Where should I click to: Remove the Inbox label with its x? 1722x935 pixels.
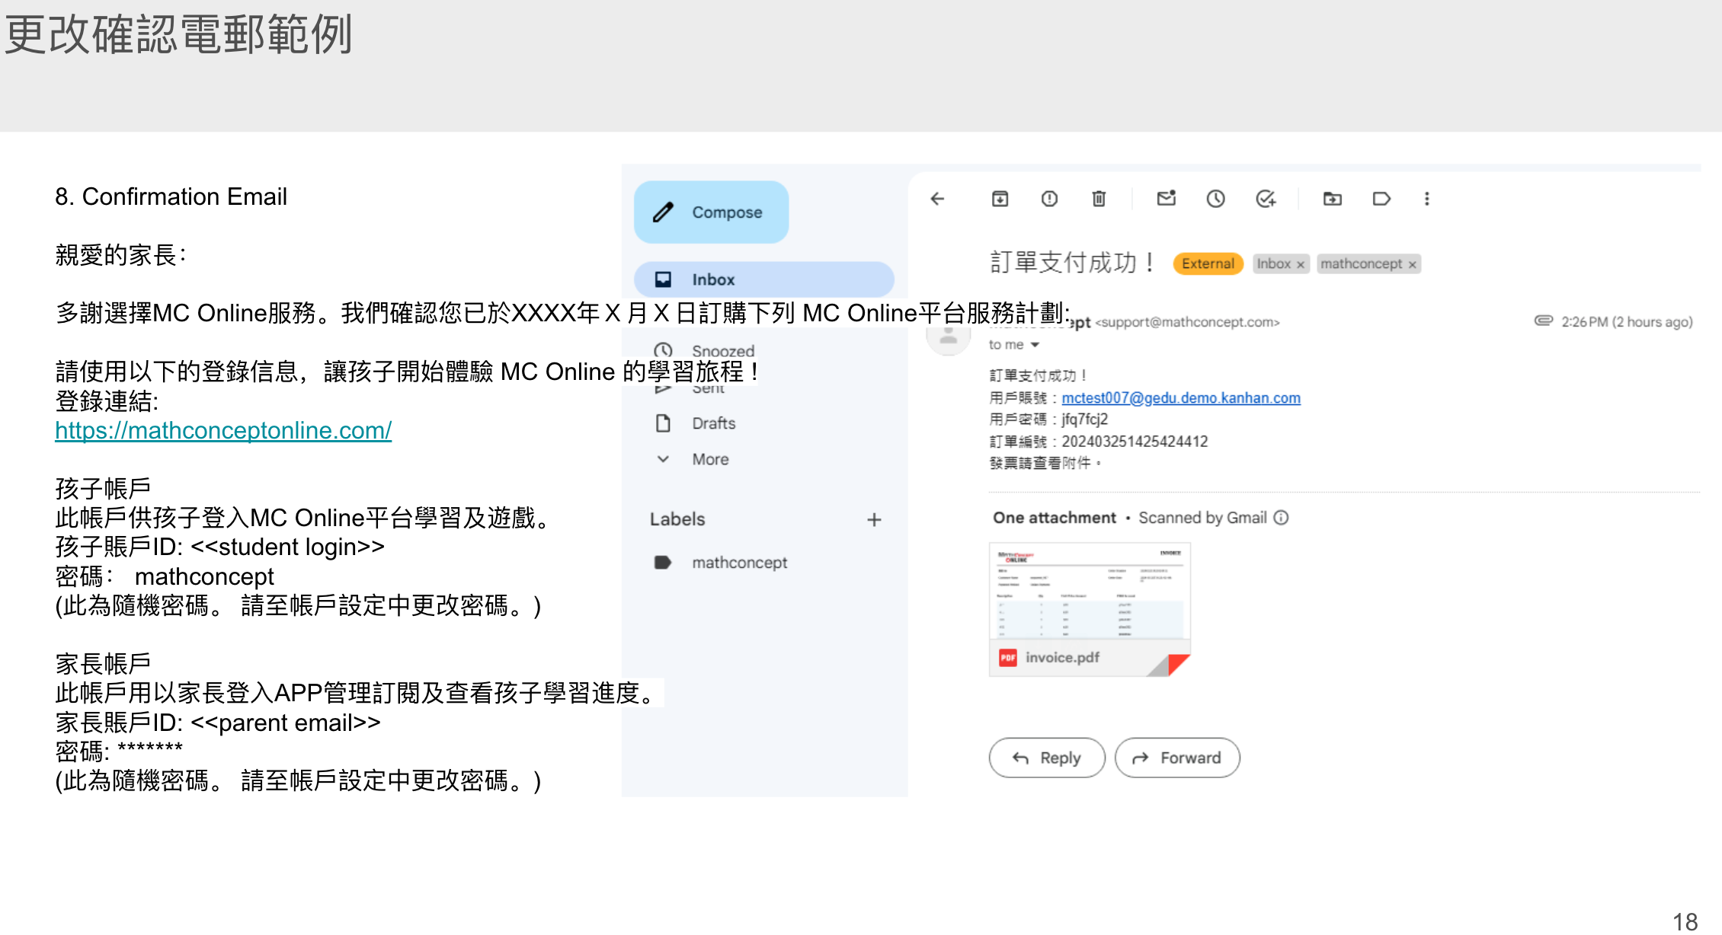[1301, 264]
